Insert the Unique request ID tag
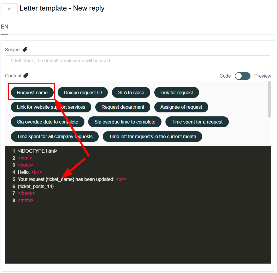Image resolution: width=277 pixels, height=273 pixels. click(83, 92)
